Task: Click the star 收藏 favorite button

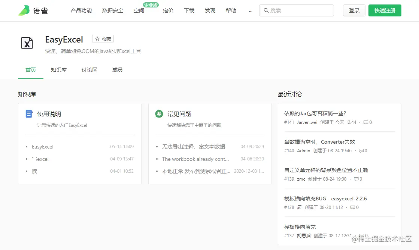Action: (103, 39)
